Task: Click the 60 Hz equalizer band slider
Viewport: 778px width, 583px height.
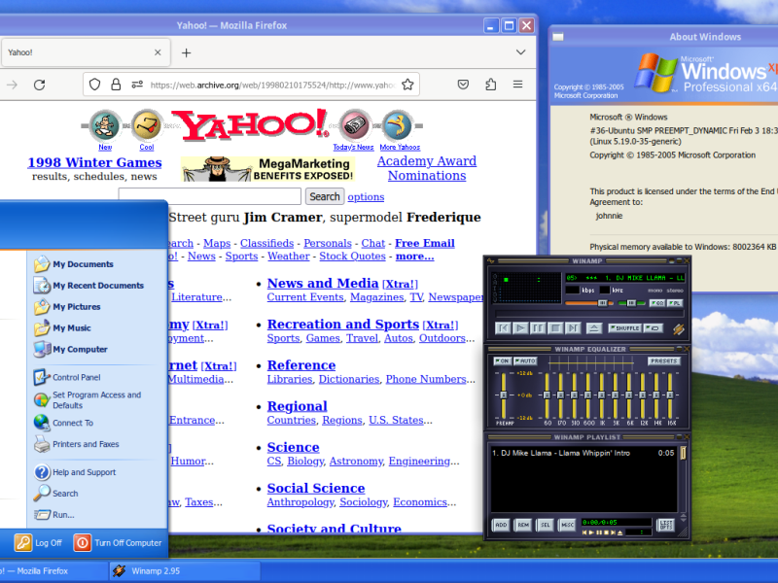Action: coord(548,395)
